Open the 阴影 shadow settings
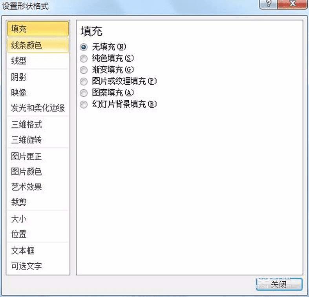The height and width of the screenshot is (297, 309). coord(38,77)
